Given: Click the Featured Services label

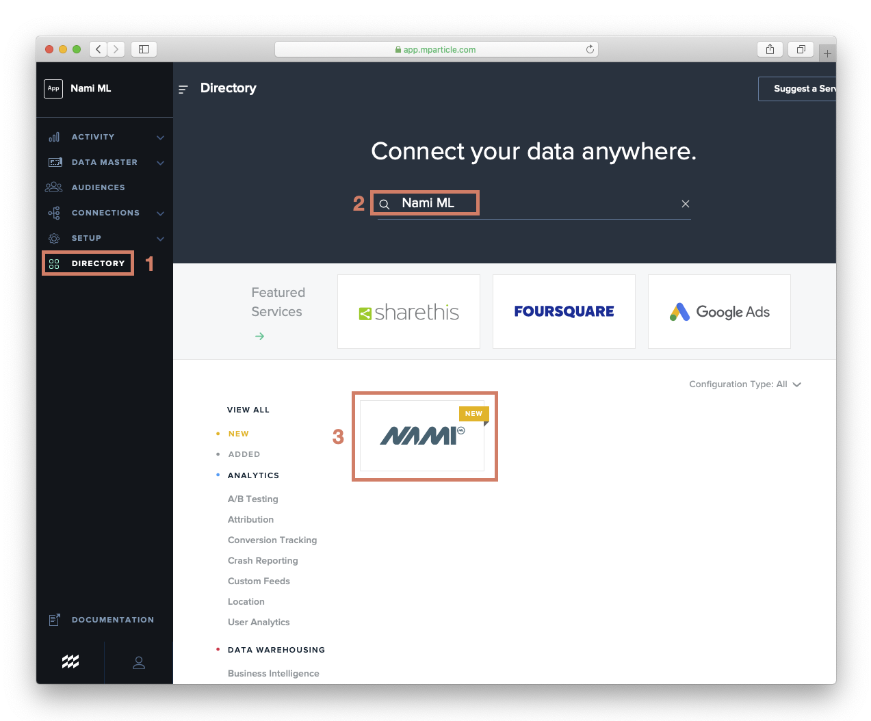Looking at the screenshot, I should coord(278,302).
